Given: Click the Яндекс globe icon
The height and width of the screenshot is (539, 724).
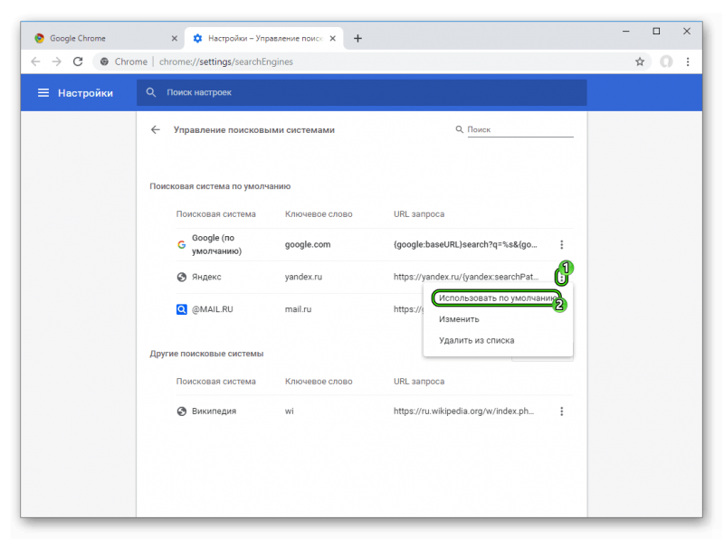Looking at the screenshot, I should (x=182, y=277).
